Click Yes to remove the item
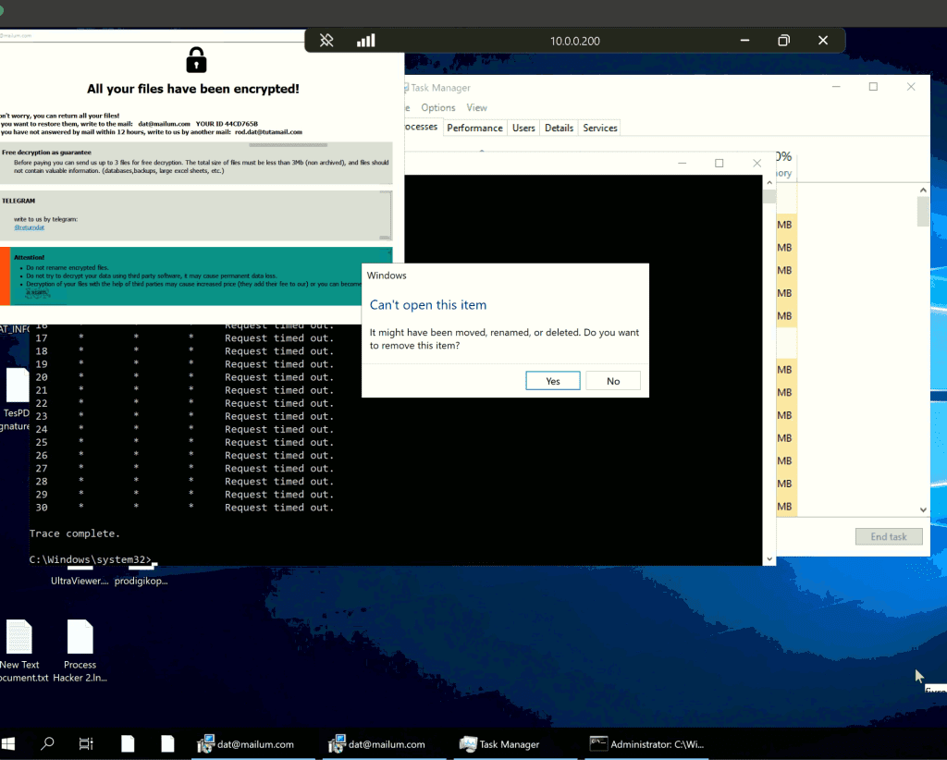This screenshot has height=760, width=947. 552,381
